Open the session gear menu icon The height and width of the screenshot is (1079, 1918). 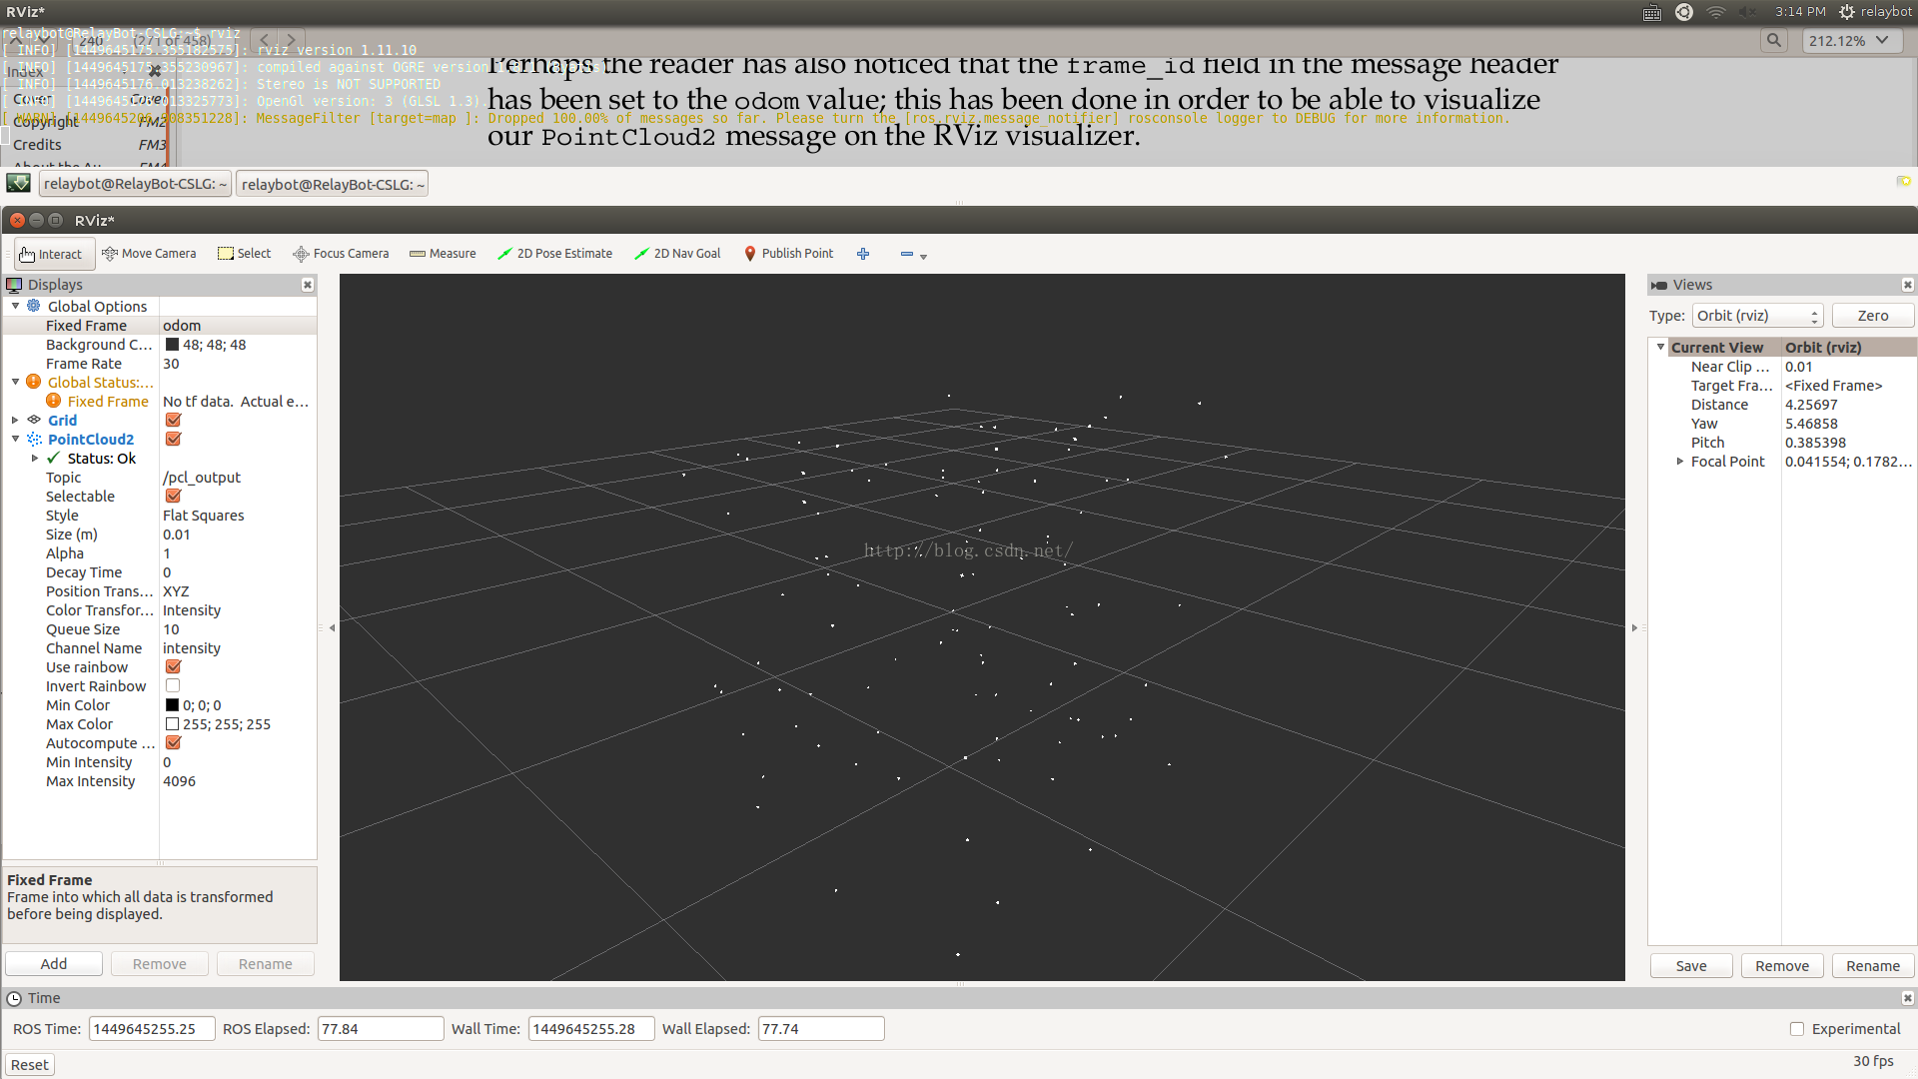click(1847, 12)
